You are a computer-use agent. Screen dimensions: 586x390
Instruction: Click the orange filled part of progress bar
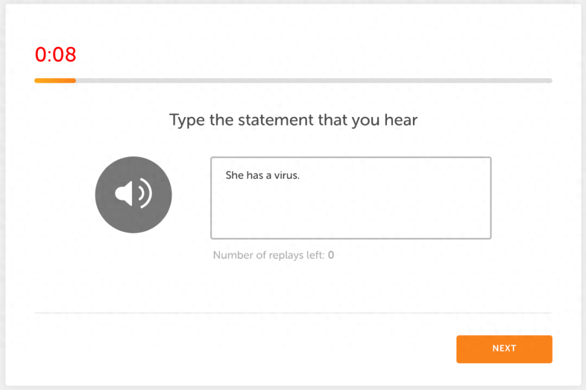[55, 81]
